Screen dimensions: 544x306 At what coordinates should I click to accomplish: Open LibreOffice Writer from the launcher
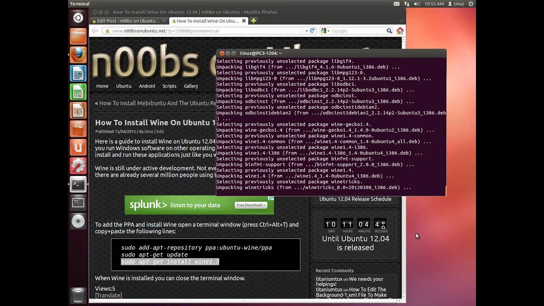78,73
